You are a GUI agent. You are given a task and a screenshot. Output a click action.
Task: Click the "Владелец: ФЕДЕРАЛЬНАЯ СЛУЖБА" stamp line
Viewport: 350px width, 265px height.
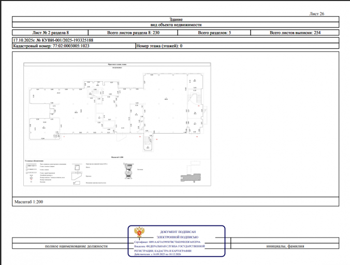pyautogui.click(x=169, y=246)
